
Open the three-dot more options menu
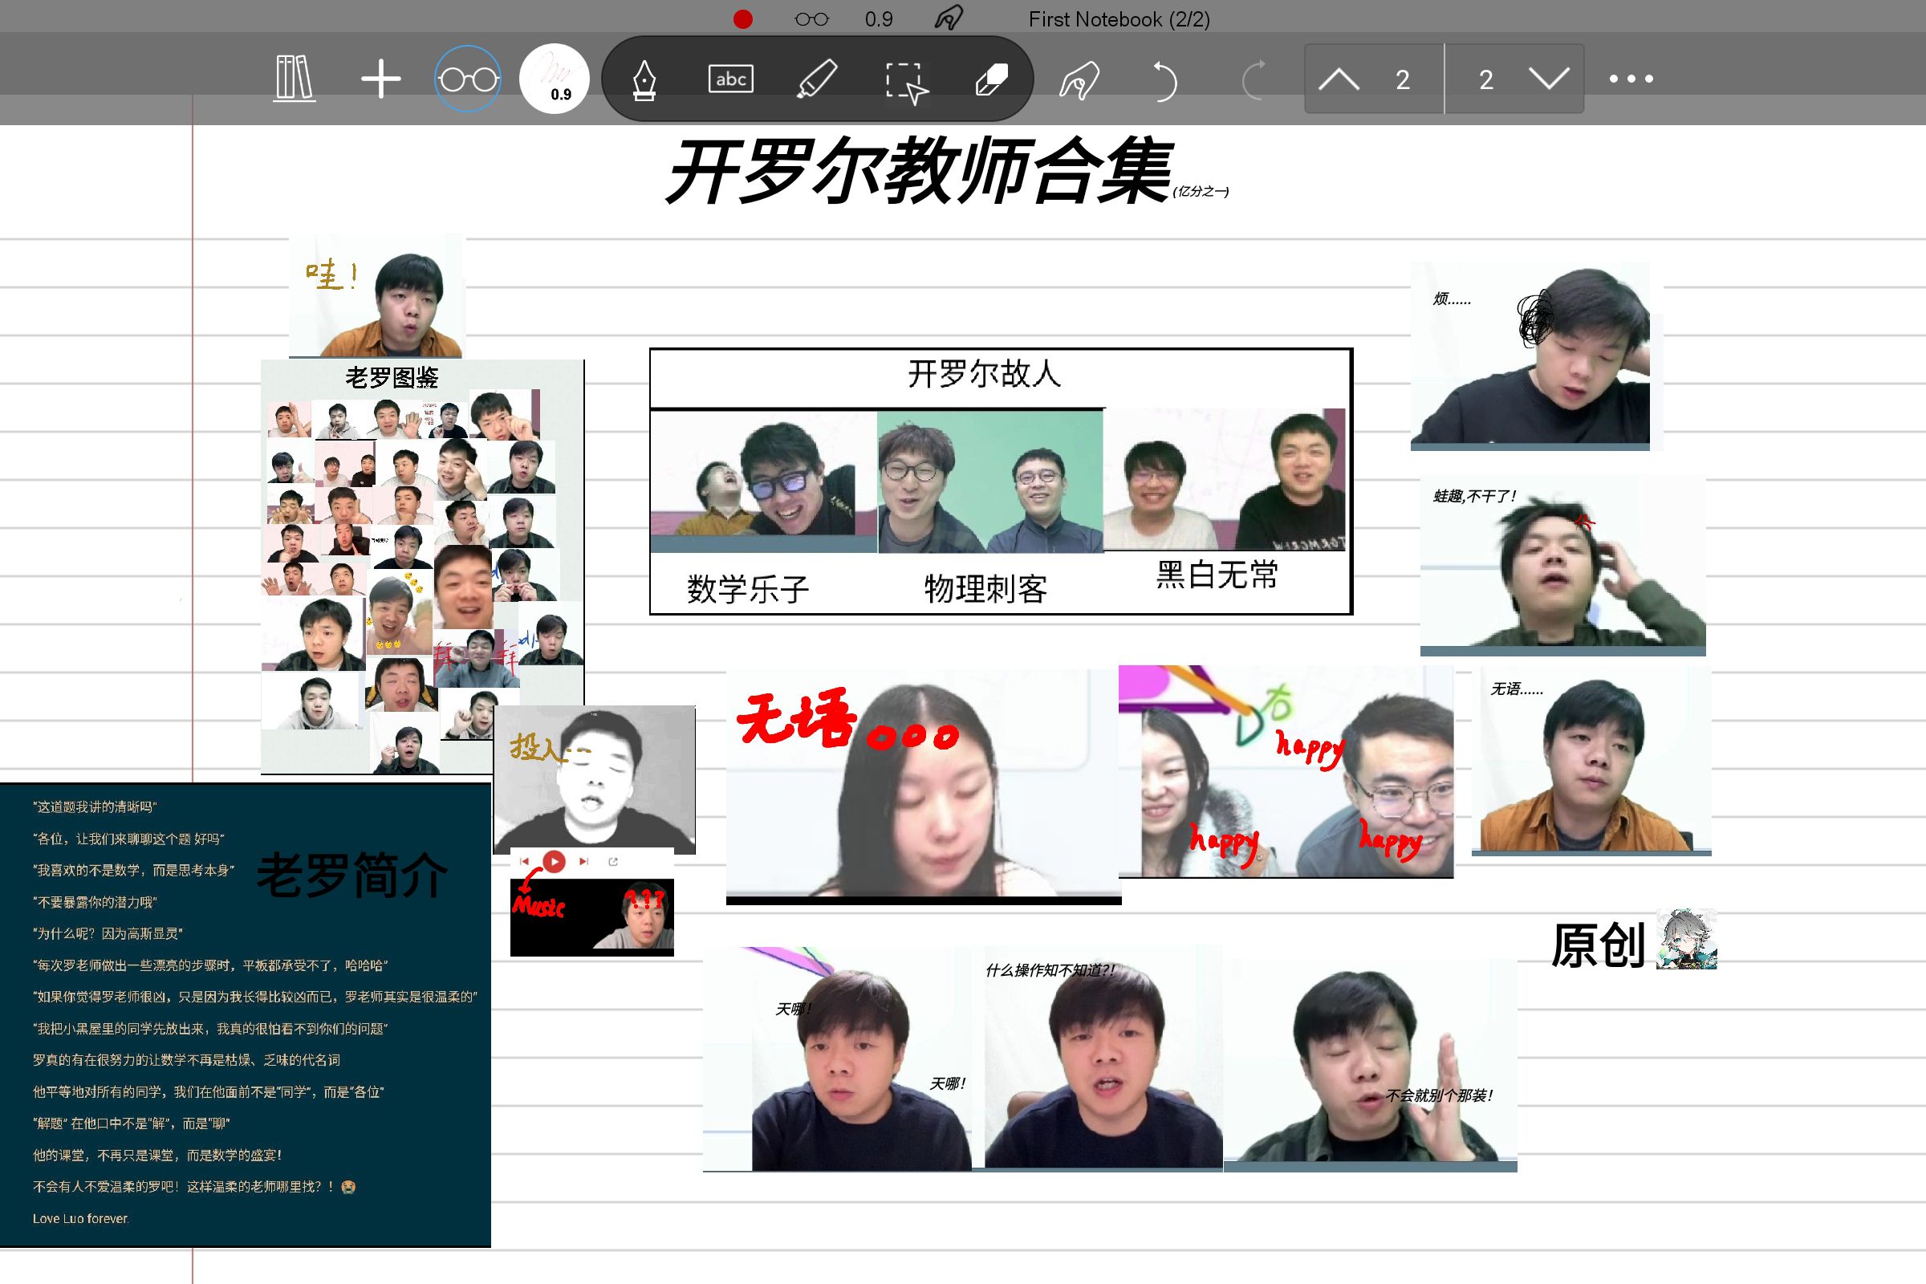click(1631, 79)
